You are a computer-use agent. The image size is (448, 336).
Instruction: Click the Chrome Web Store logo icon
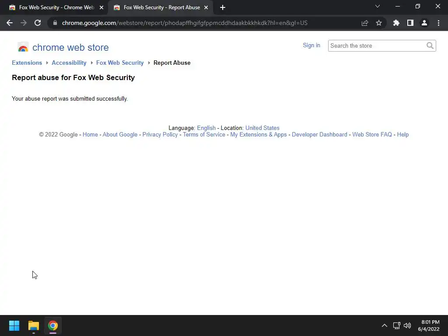23,47
